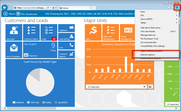The height and width of the screenshot is (111, 181).
Task: Expand the Safety submenu
Action: point(157,23)
